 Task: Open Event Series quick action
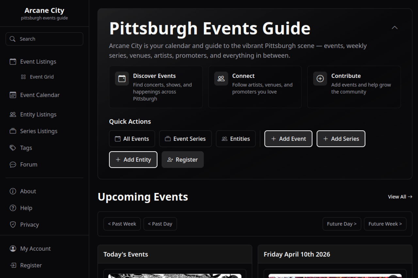tap(185, 139)
